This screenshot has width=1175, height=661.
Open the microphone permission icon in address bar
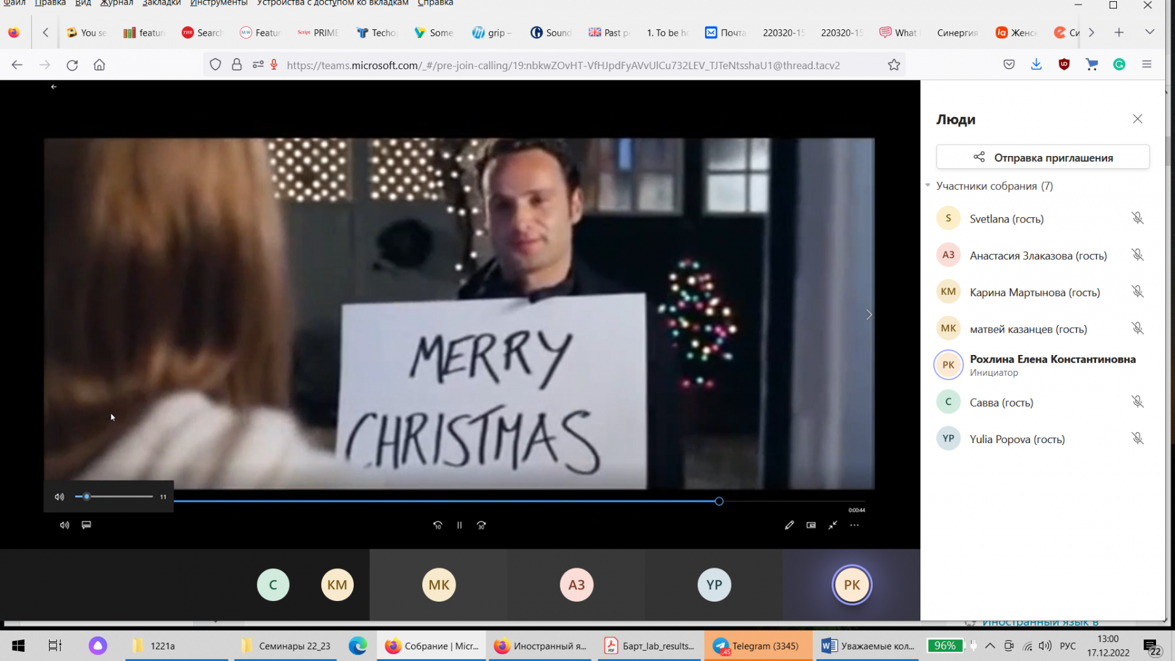pyautogui.click(x=274, y=65)
